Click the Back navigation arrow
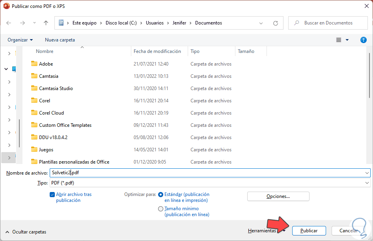 9,23
